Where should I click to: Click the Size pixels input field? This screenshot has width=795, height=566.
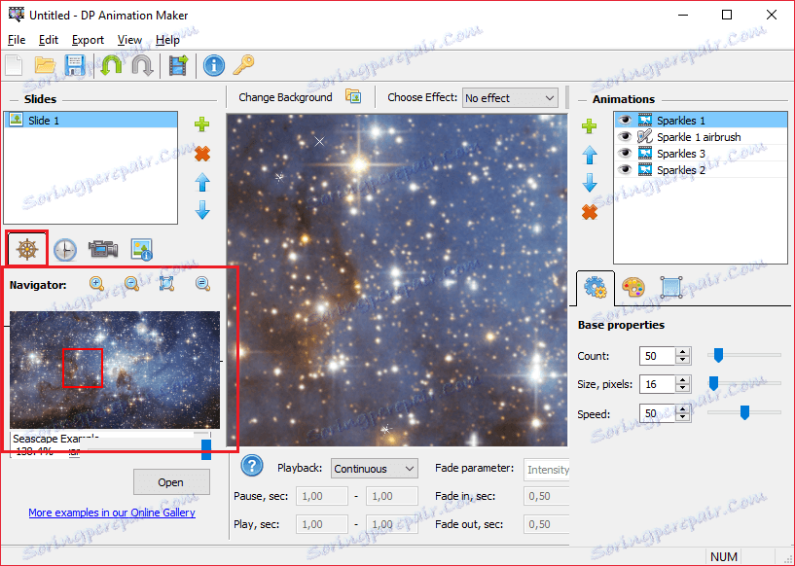658,384
